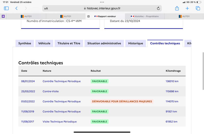Tap the 17:31 clock in the status bar
This screenshot has height=134, width=204.
(x=5, y=2)
